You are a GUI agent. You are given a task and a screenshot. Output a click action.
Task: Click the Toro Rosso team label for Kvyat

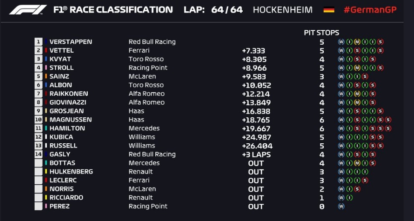pyautogui.click(x=146, y=59)
